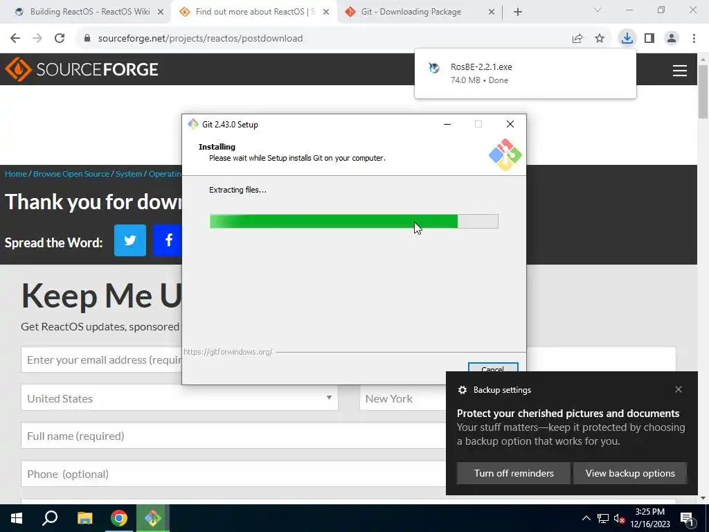Open notification action center icon
The image size is (709, 532).
click(687, 518)
